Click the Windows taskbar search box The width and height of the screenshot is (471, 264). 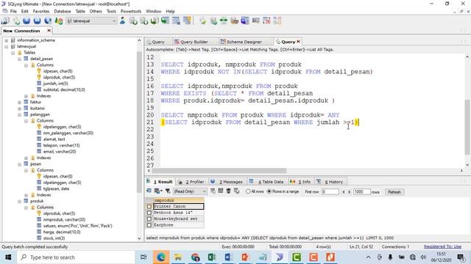point(76,257)
